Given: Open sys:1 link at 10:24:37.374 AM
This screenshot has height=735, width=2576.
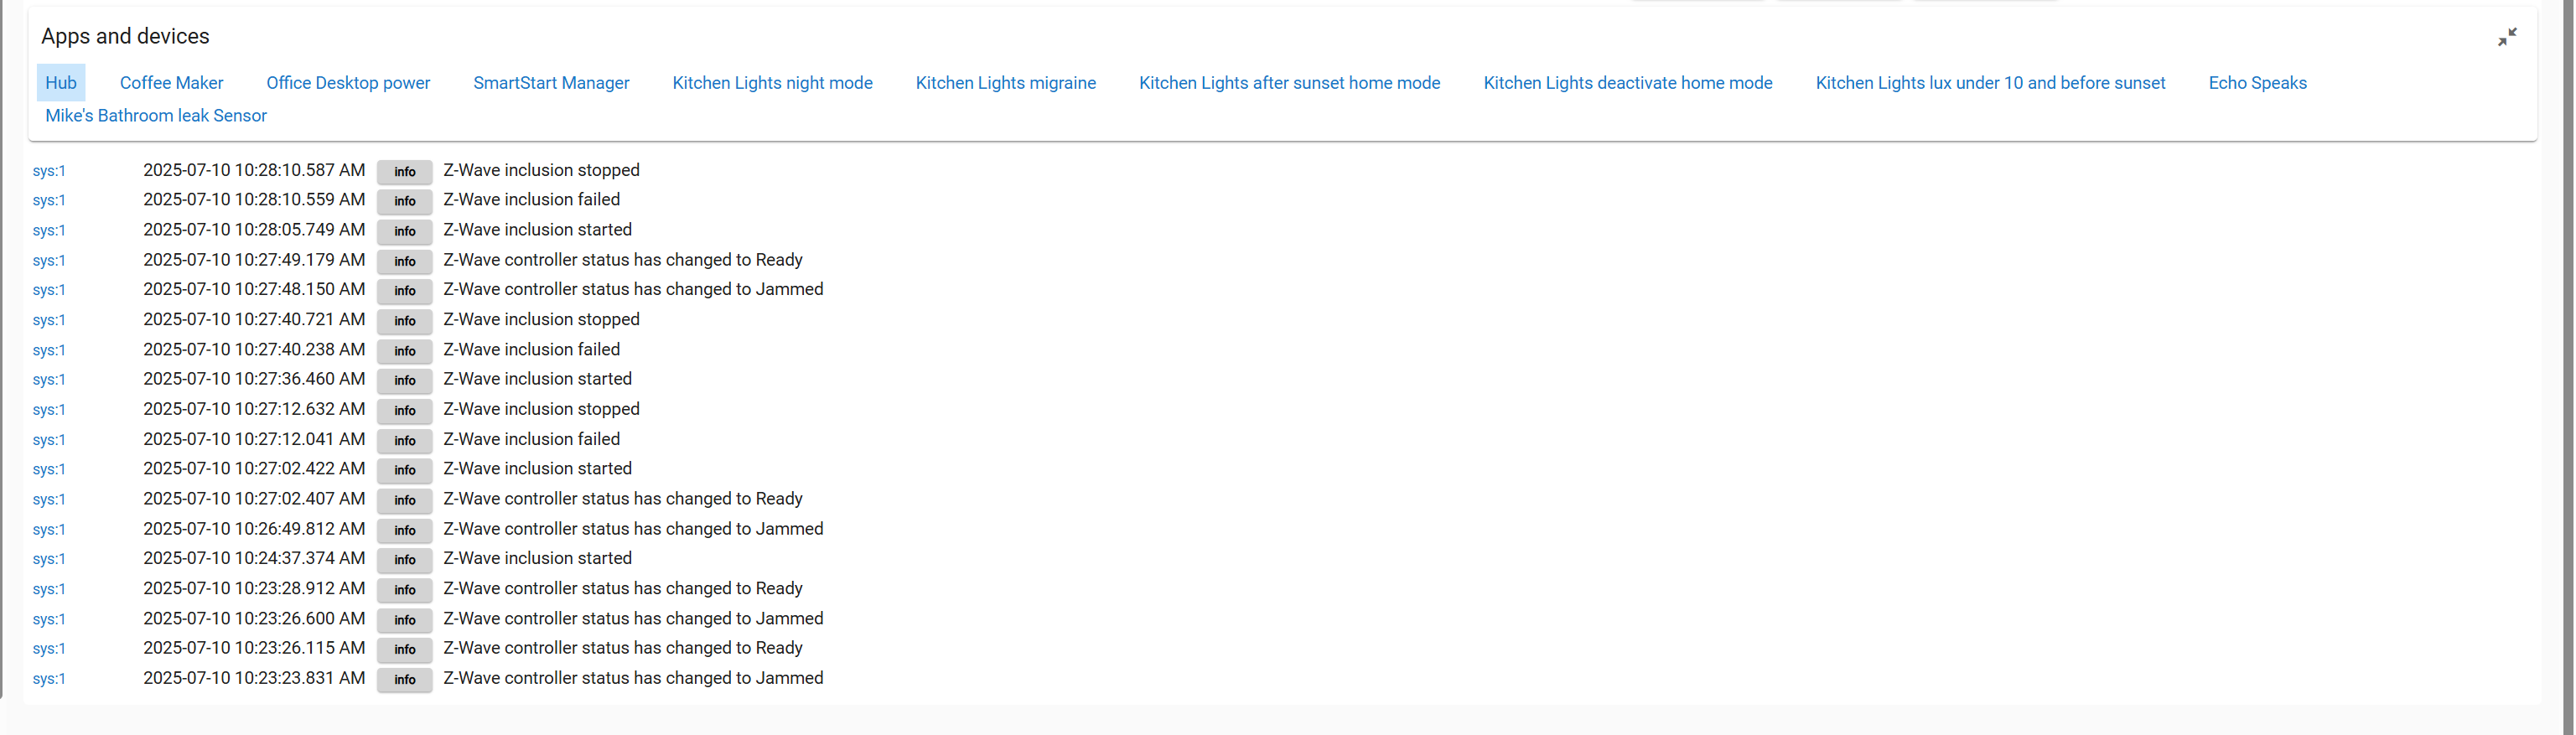Looking at the screenshot, I should coord(49,559).
